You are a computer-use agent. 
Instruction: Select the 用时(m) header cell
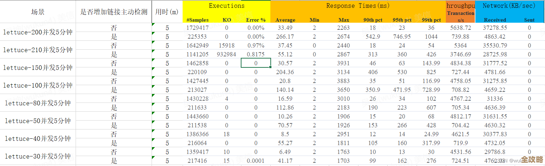pyautogui.click(x=167, y=12)
